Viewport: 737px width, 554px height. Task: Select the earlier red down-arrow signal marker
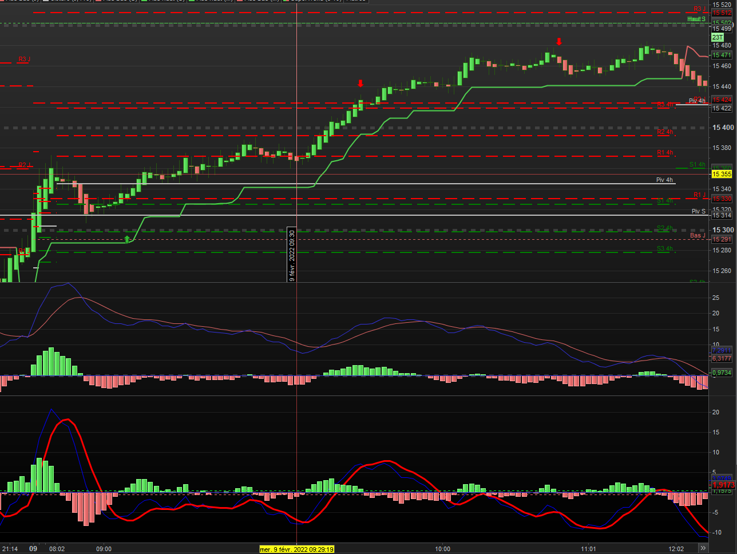360,84
